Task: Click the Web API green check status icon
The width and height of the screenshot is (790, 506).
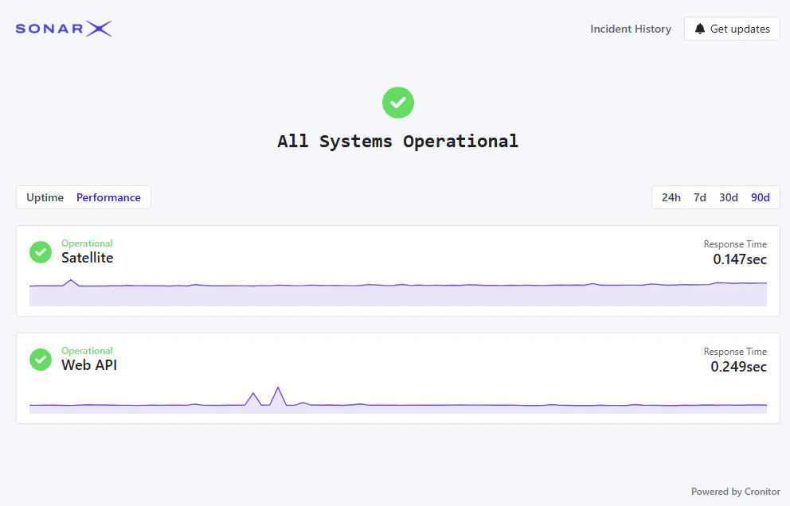Action: coord(41,360)
